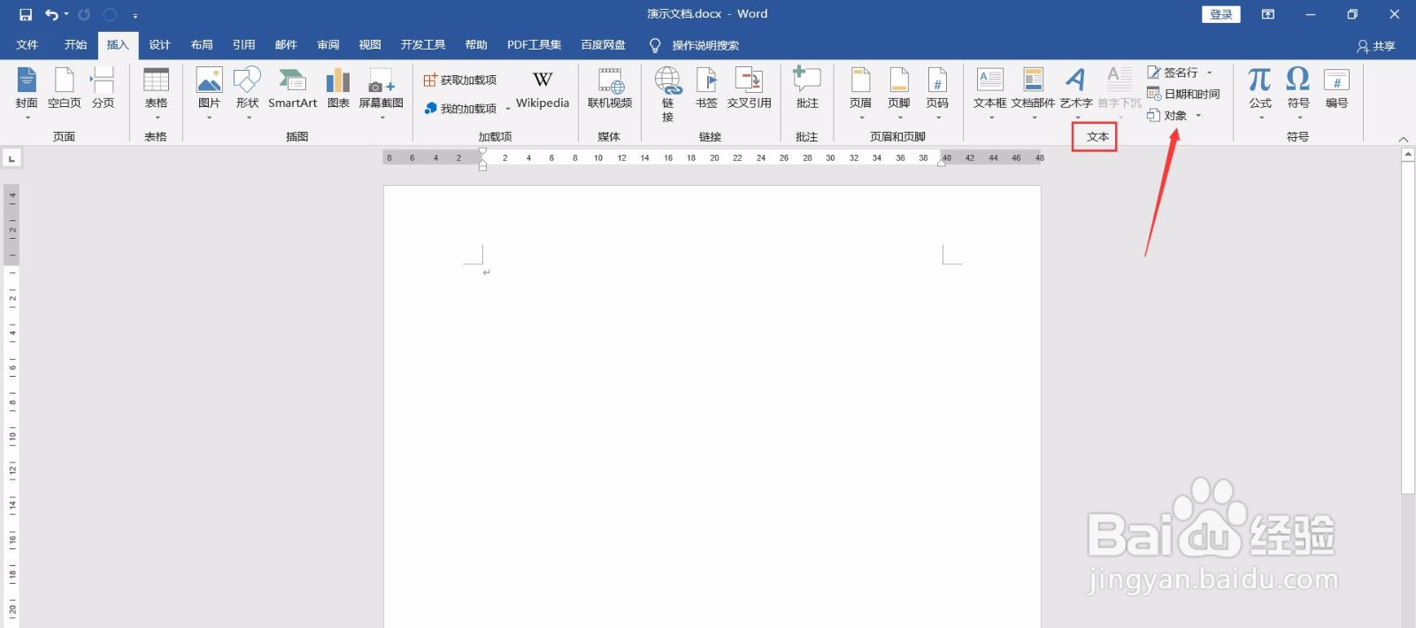Viewport: 1416px width, 628px height.
Task: Expand the Screenshot (屏幕截图) dropdown arrow
Action: click(382, 118)
